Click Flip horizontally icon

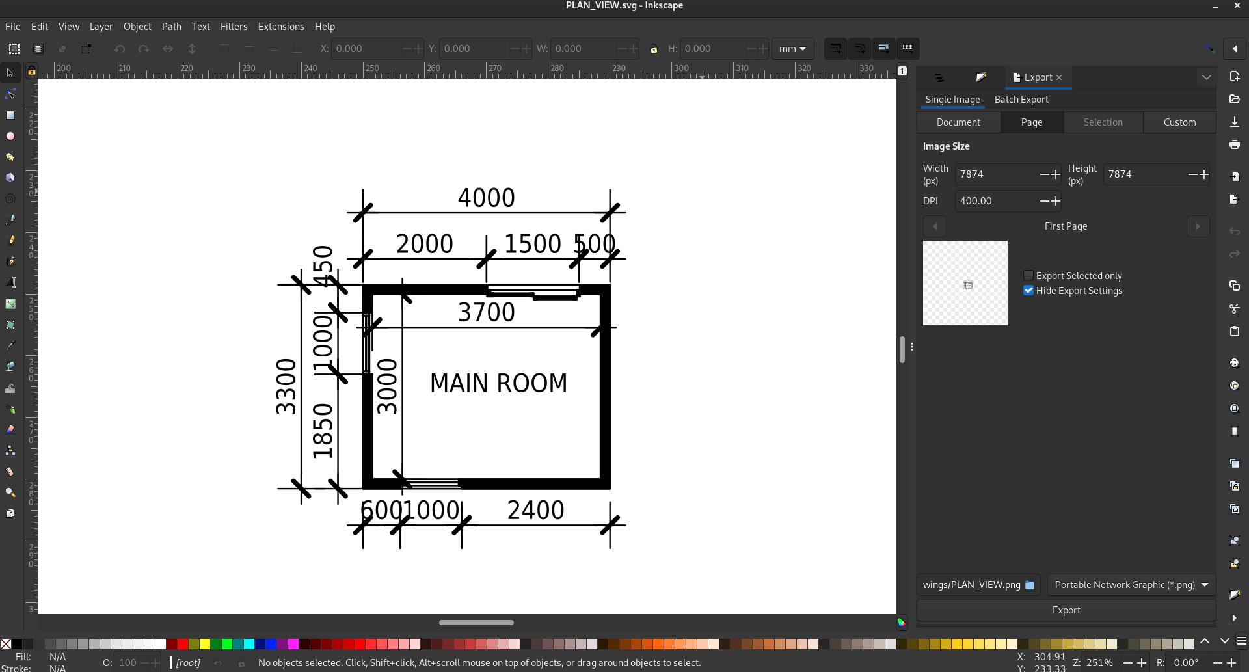168,49
